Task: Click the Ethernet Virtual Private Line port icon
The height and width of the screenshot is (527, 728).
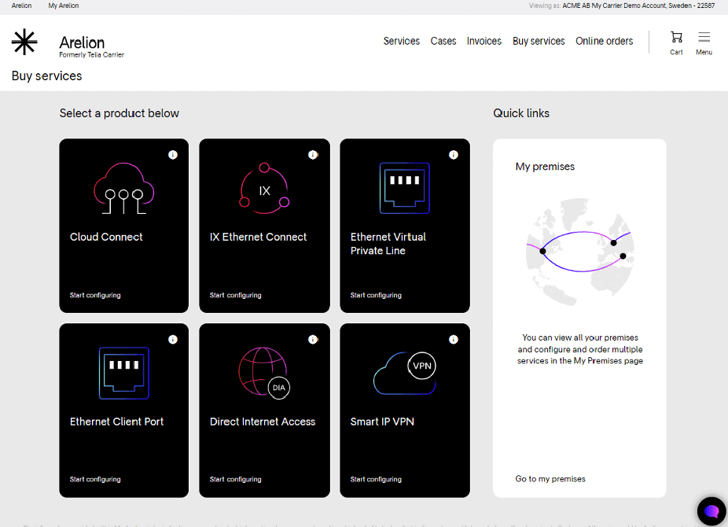Action: point(404,188)
